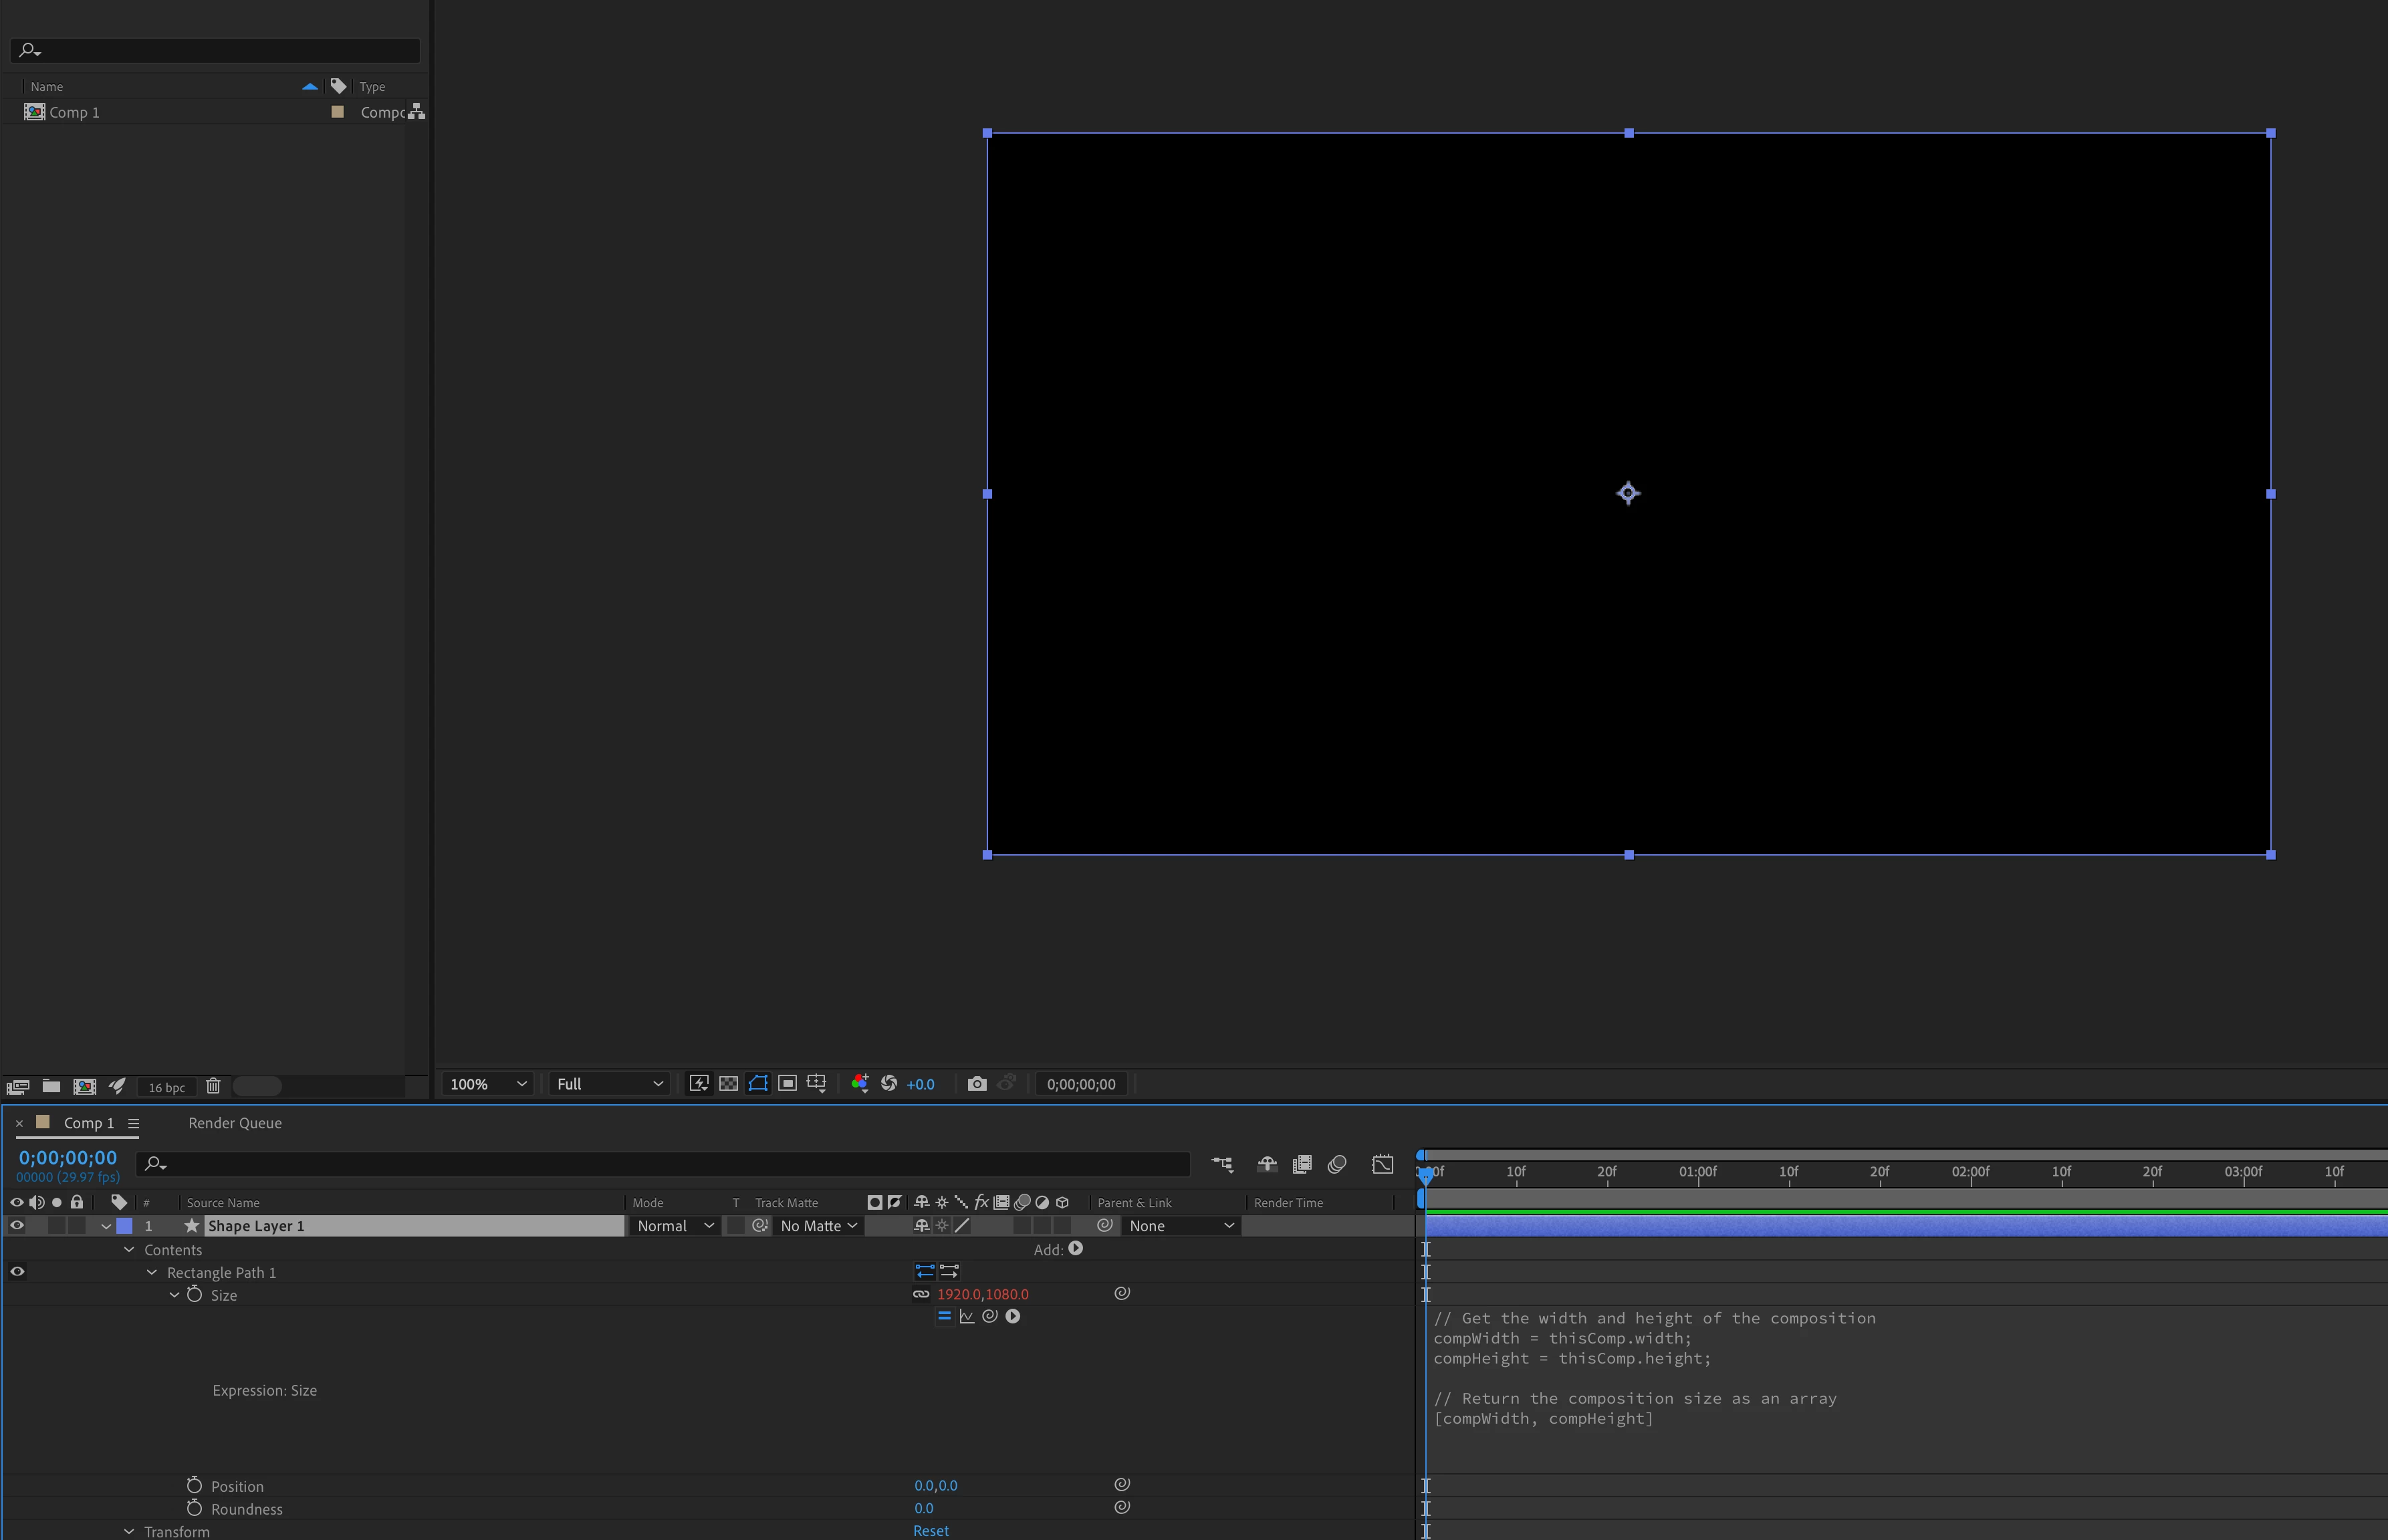Image resolution: width=2388 pixels, height=1540 pixels.
Task: Switch to the Render Queue tab
Action: pyautogui.click(x=235, y=1123)
